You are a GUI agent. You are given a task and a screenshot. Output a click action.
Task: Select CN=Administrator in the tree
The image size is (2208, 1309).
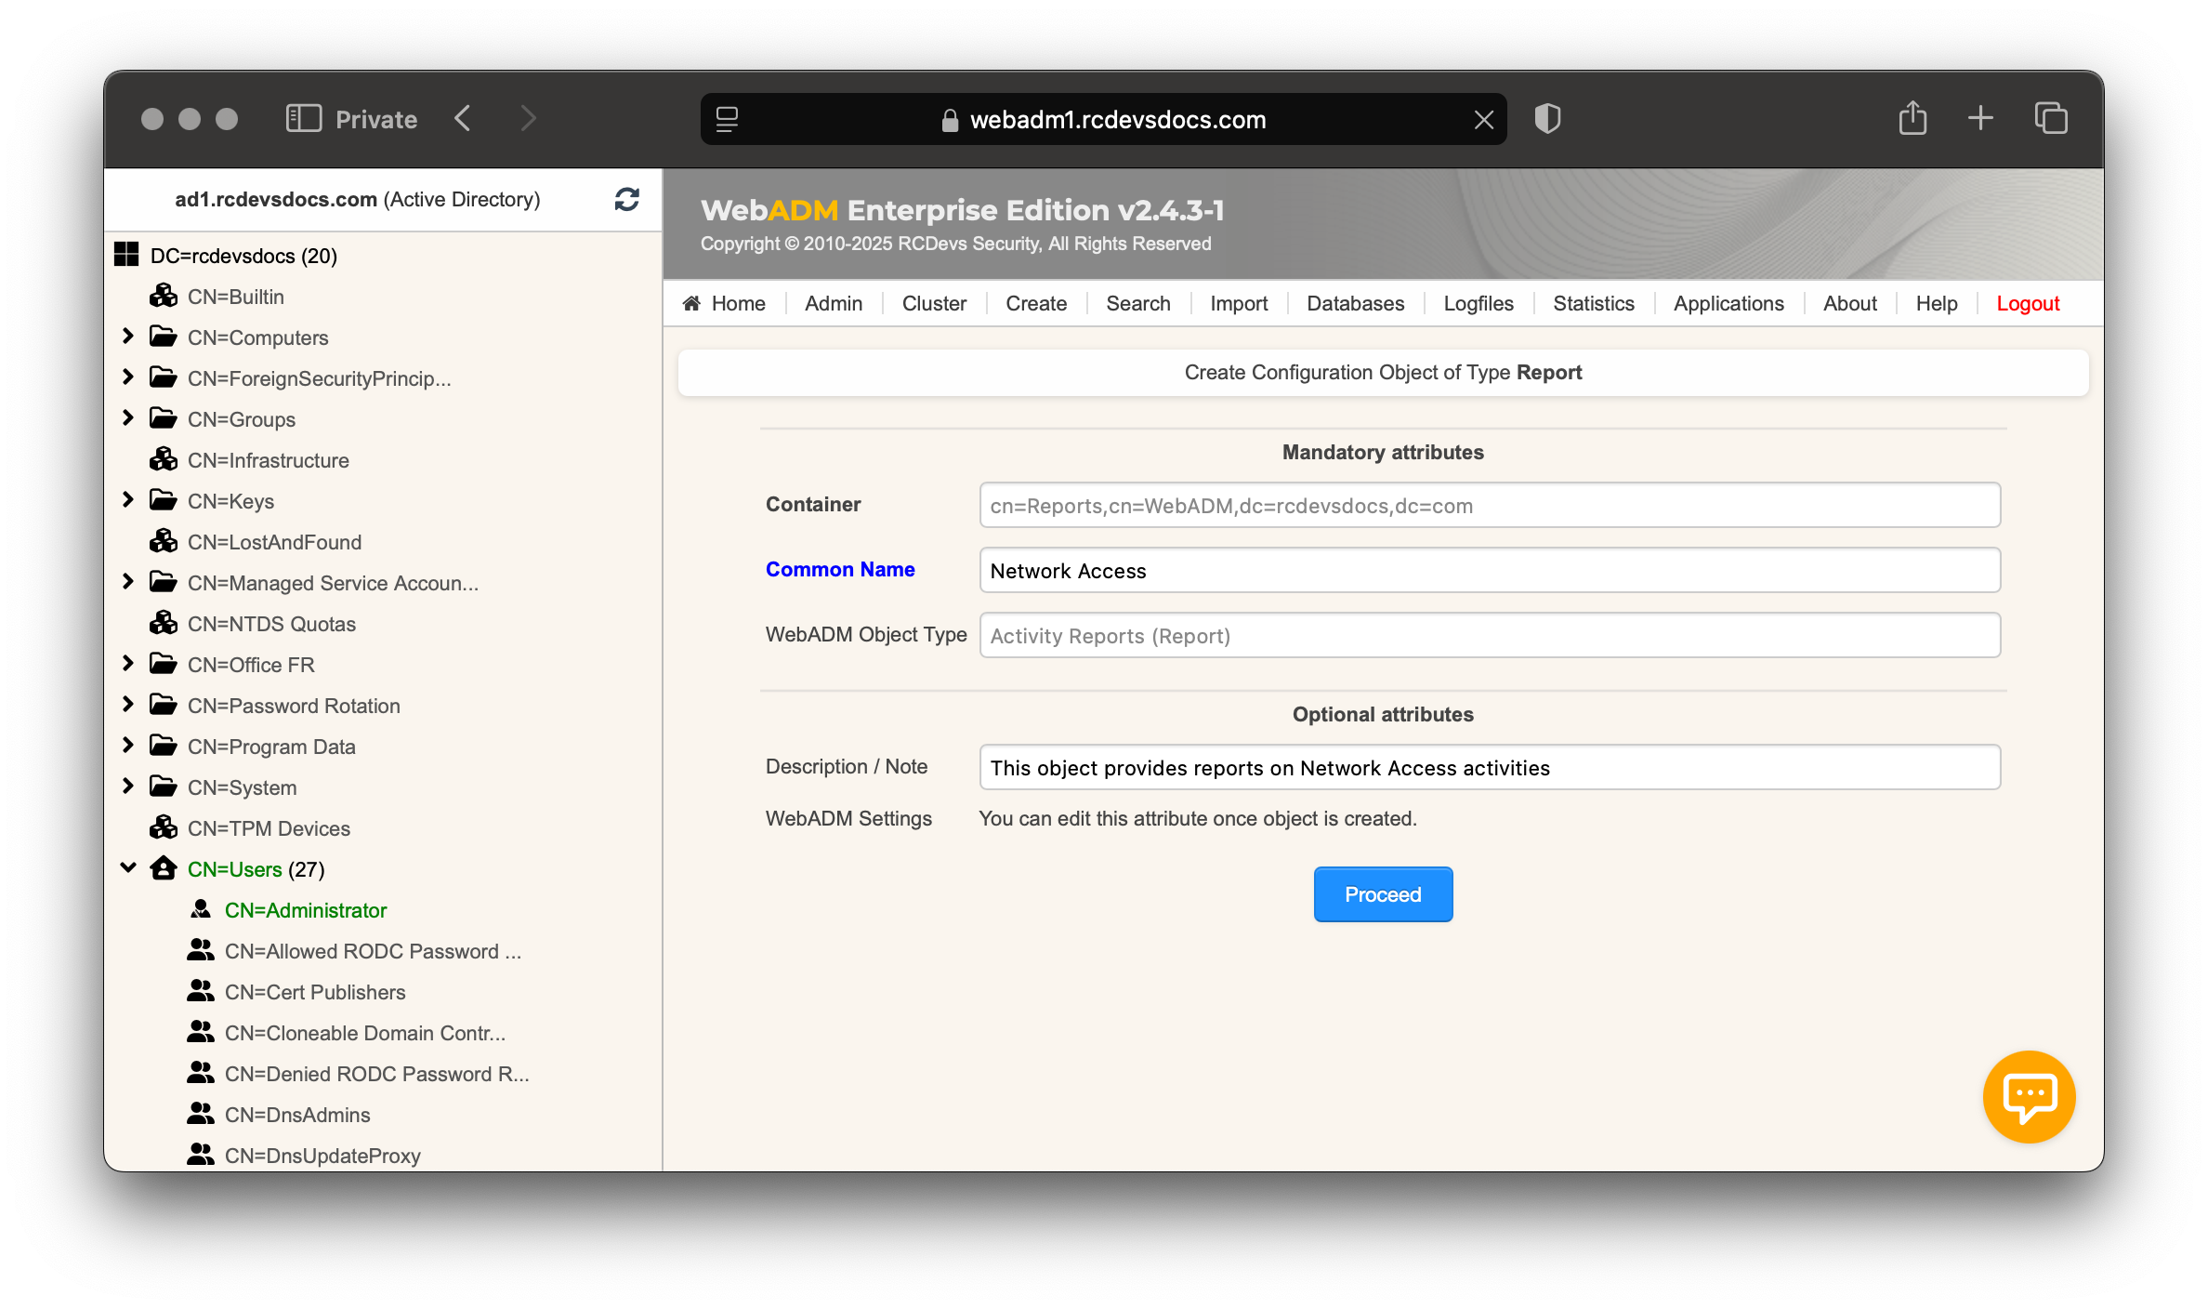click(306, 909)
